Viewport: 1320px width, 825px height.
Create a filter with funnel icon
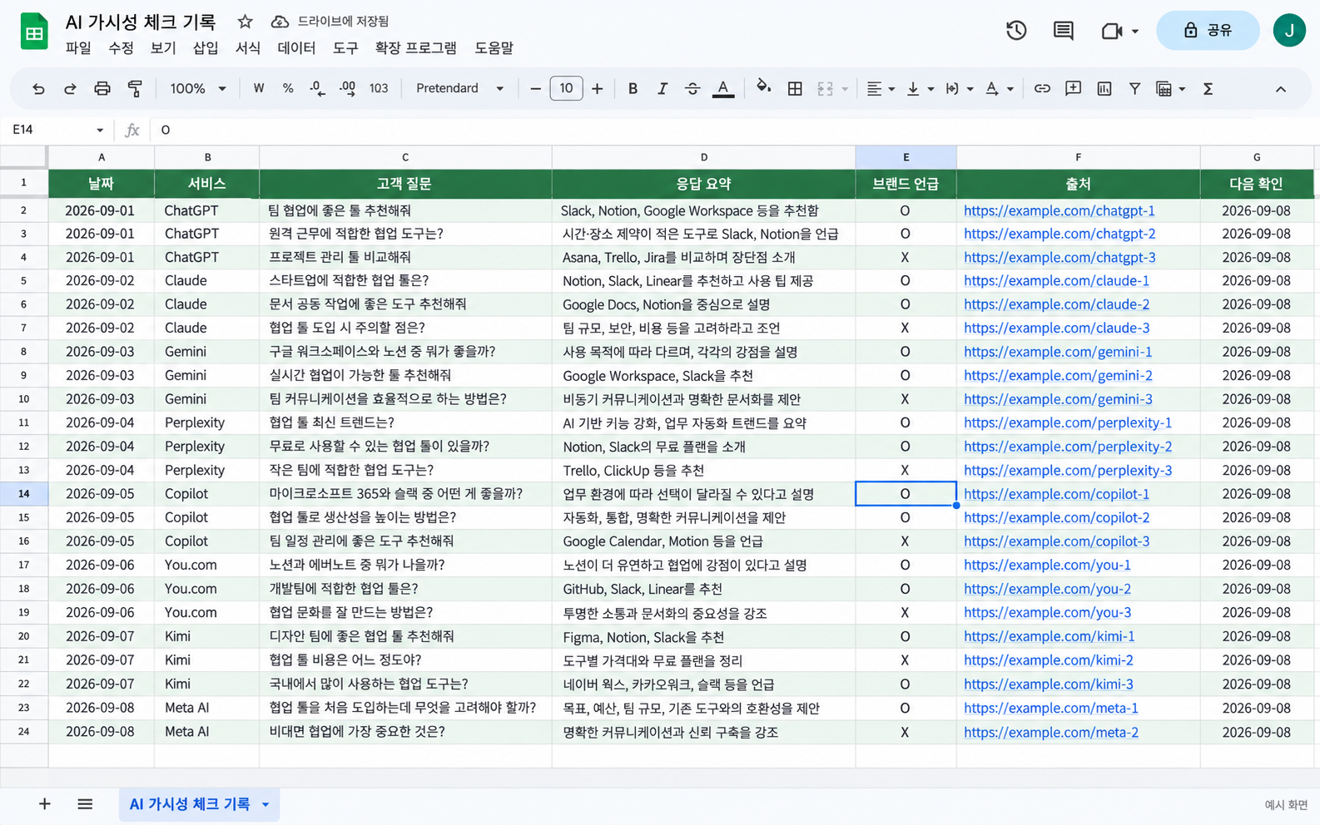point(1134,88)
